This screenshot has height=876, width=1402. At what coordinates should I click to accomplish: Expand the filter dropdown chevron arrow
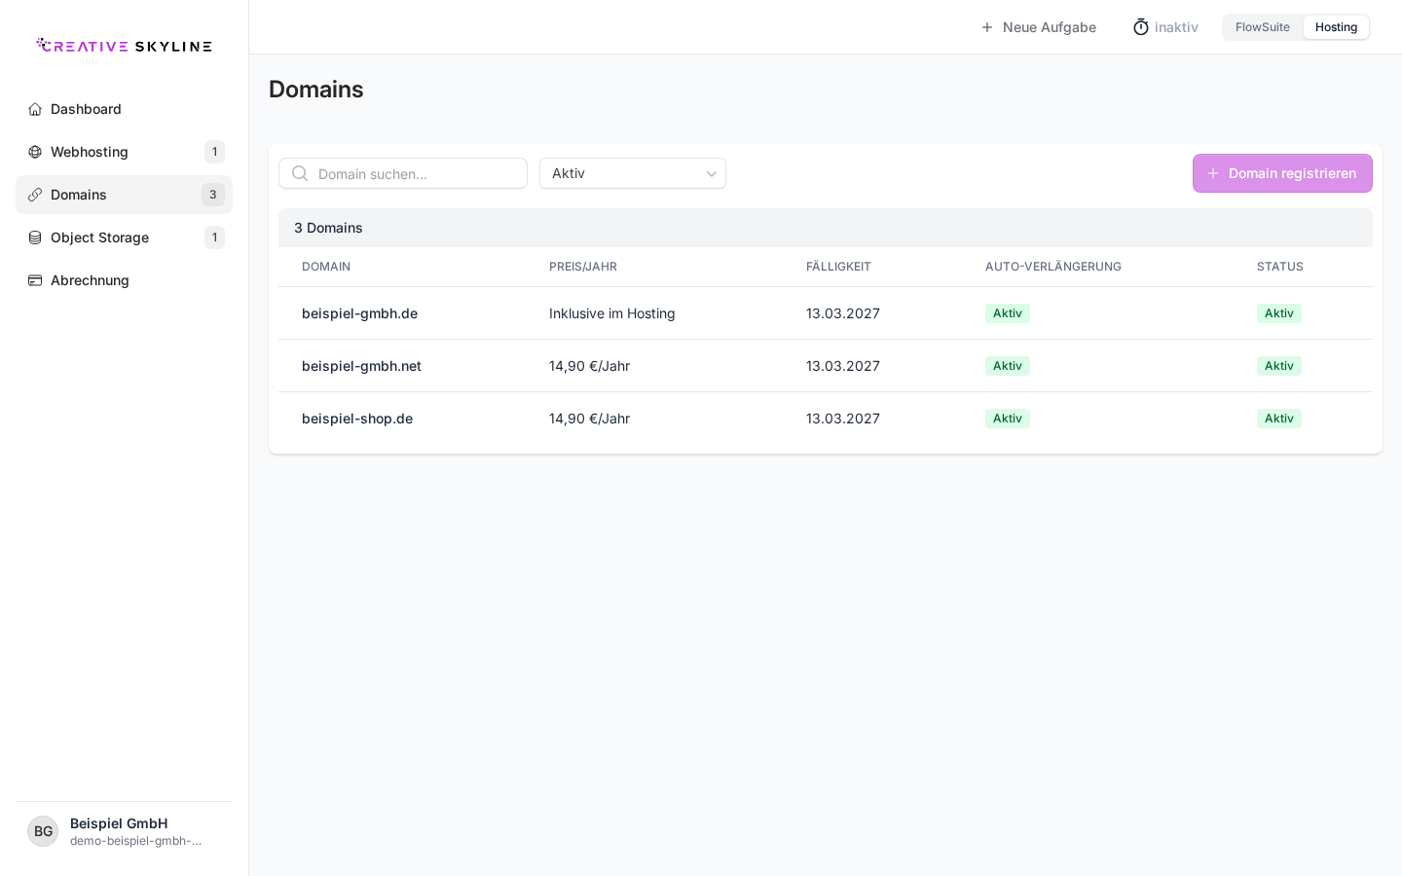712,174
